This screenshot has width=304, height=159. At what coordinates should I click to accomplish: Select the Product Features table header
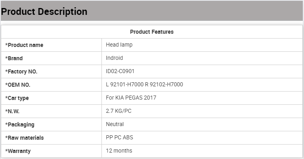click(x=152, y=32)
